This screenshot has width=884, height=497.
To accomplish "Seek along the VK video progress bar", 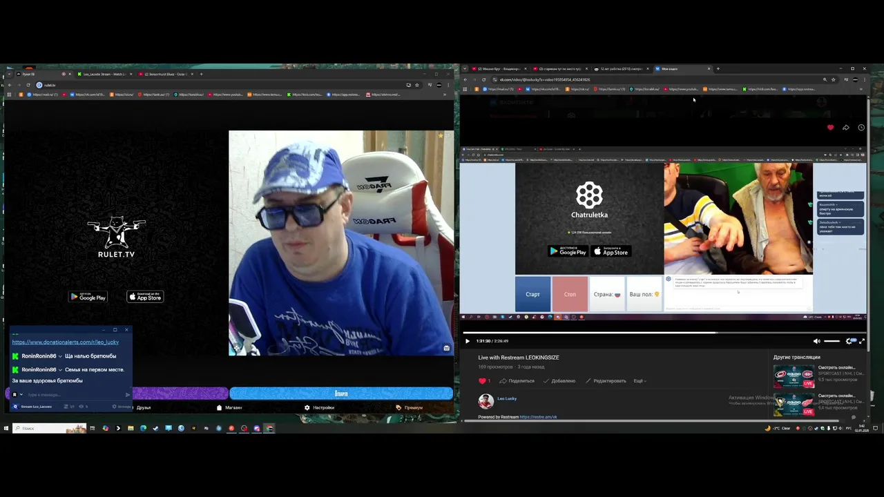I will (663, 332).
